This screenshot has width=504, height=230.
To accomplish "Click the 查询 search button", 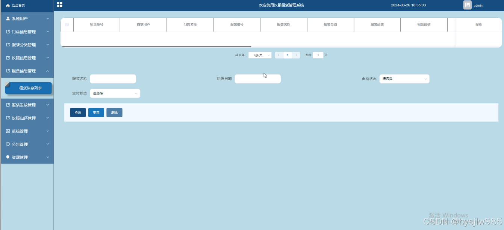I will 78,113.
